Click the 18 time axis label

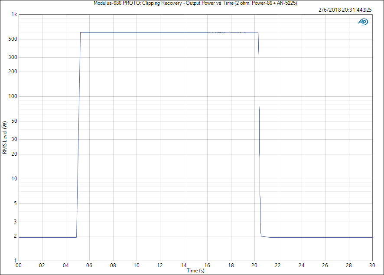(x=231, y=265)
